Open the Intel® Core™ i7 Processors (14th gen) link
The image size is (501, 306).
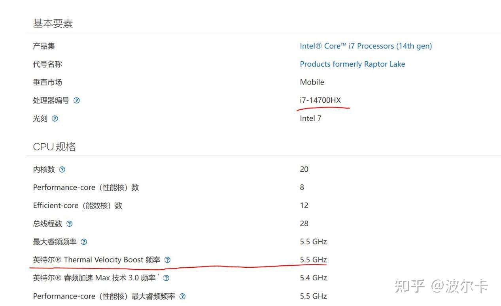pyautogui.click(x=366, y=46)
